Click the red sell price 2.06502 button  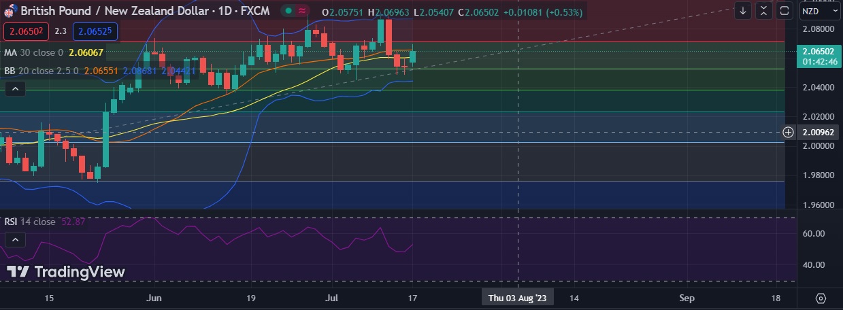click(x=26, y=31)
